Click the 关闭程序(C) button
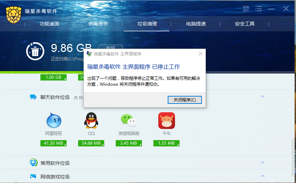The width and height of the screenshot is (296, 183). click(185, 100)
